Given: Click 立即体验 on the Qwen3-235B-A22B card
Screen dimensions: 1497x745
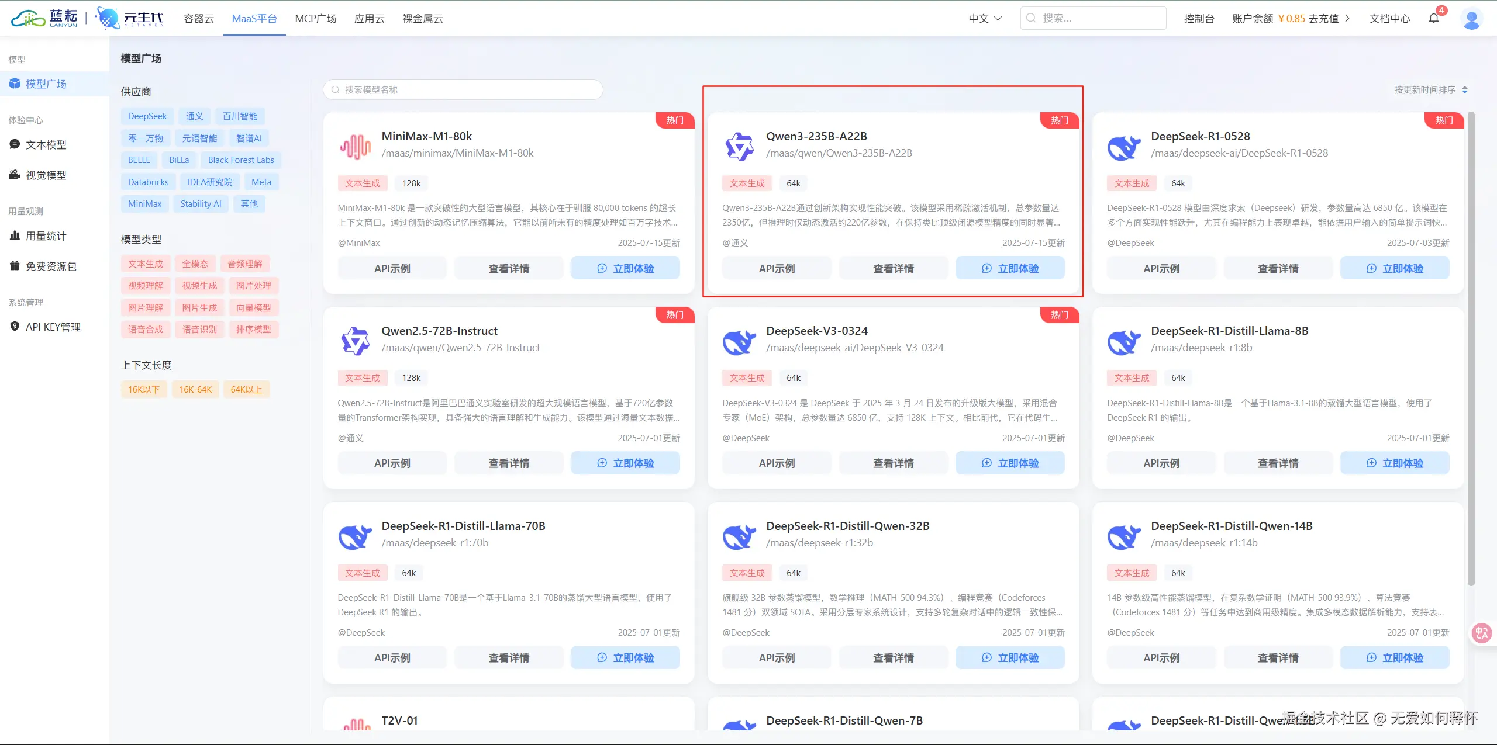Looking at the screenshot, I should click(x=1010, y=269).
